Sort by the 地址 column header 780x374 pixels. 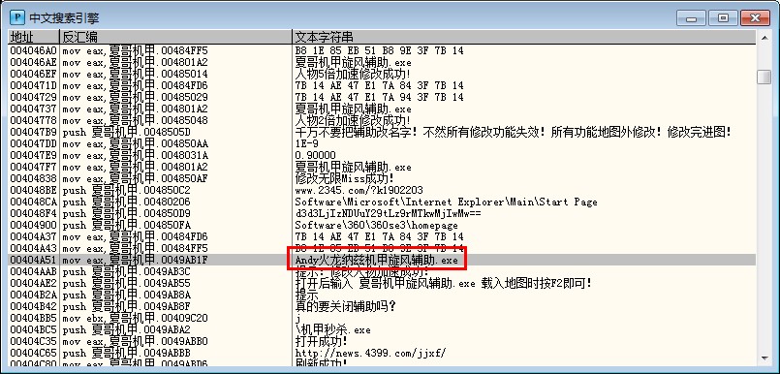[33, 37]
